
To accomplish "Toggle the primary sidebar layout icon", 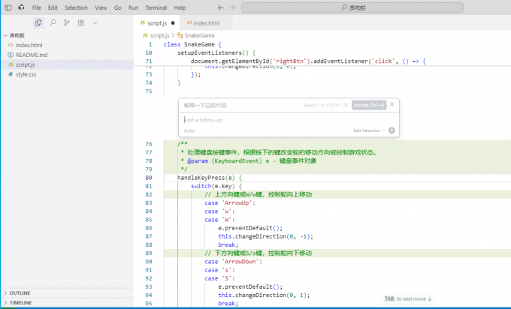I will pos(7,7).
